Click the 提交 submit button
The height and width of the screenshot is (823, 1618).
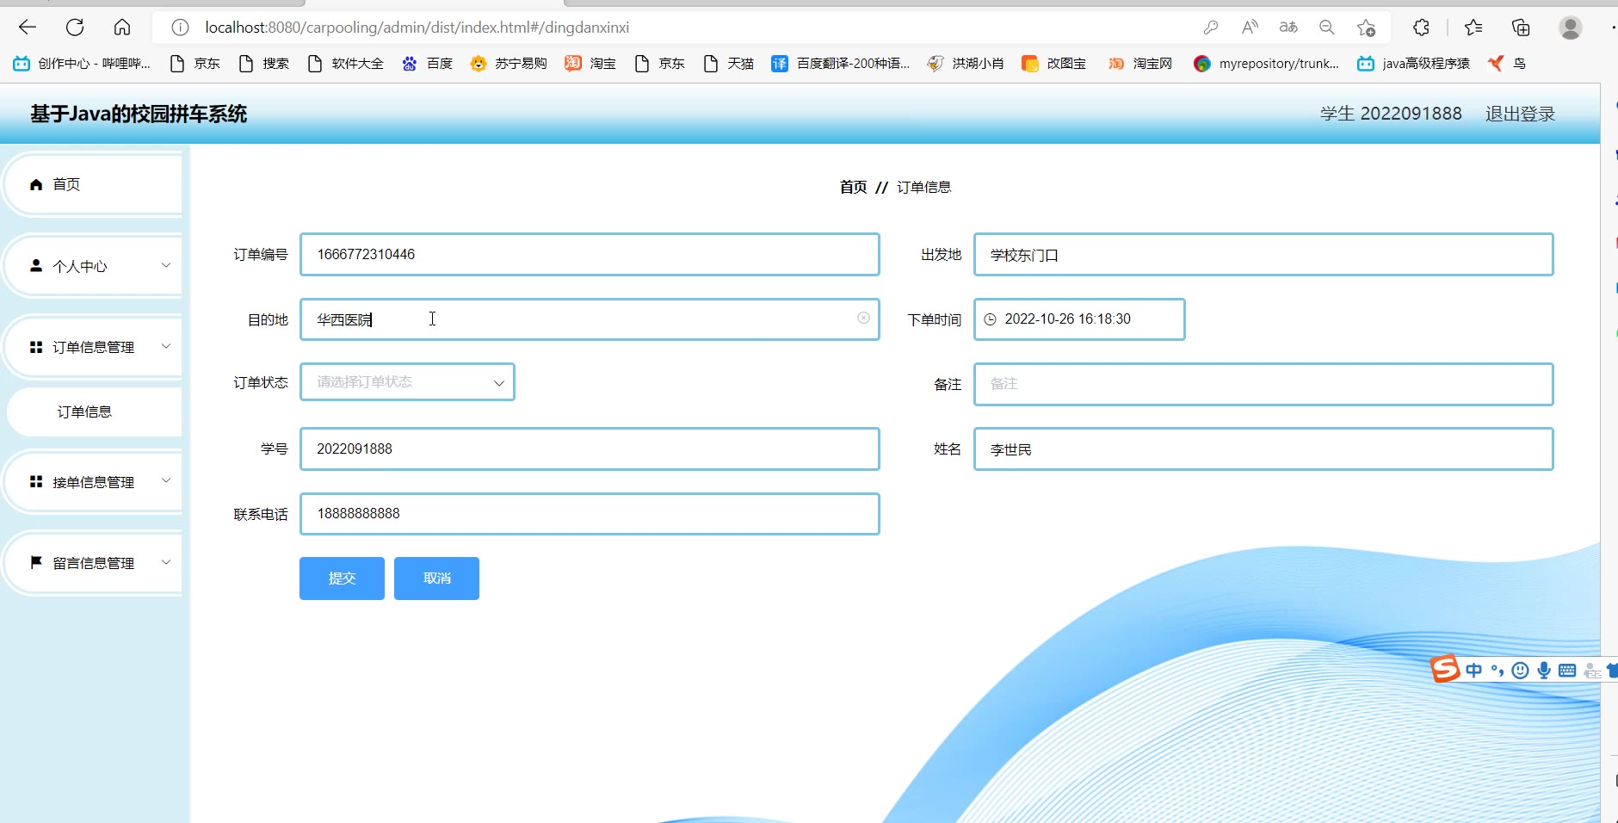point(342,579)
